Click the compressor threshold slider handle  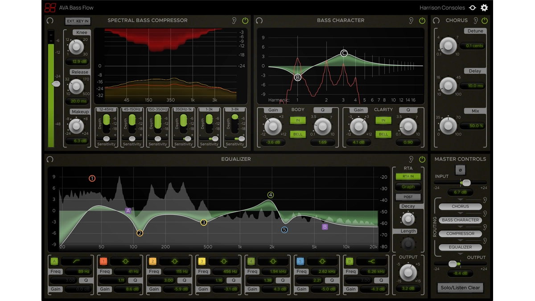[56, 84]
